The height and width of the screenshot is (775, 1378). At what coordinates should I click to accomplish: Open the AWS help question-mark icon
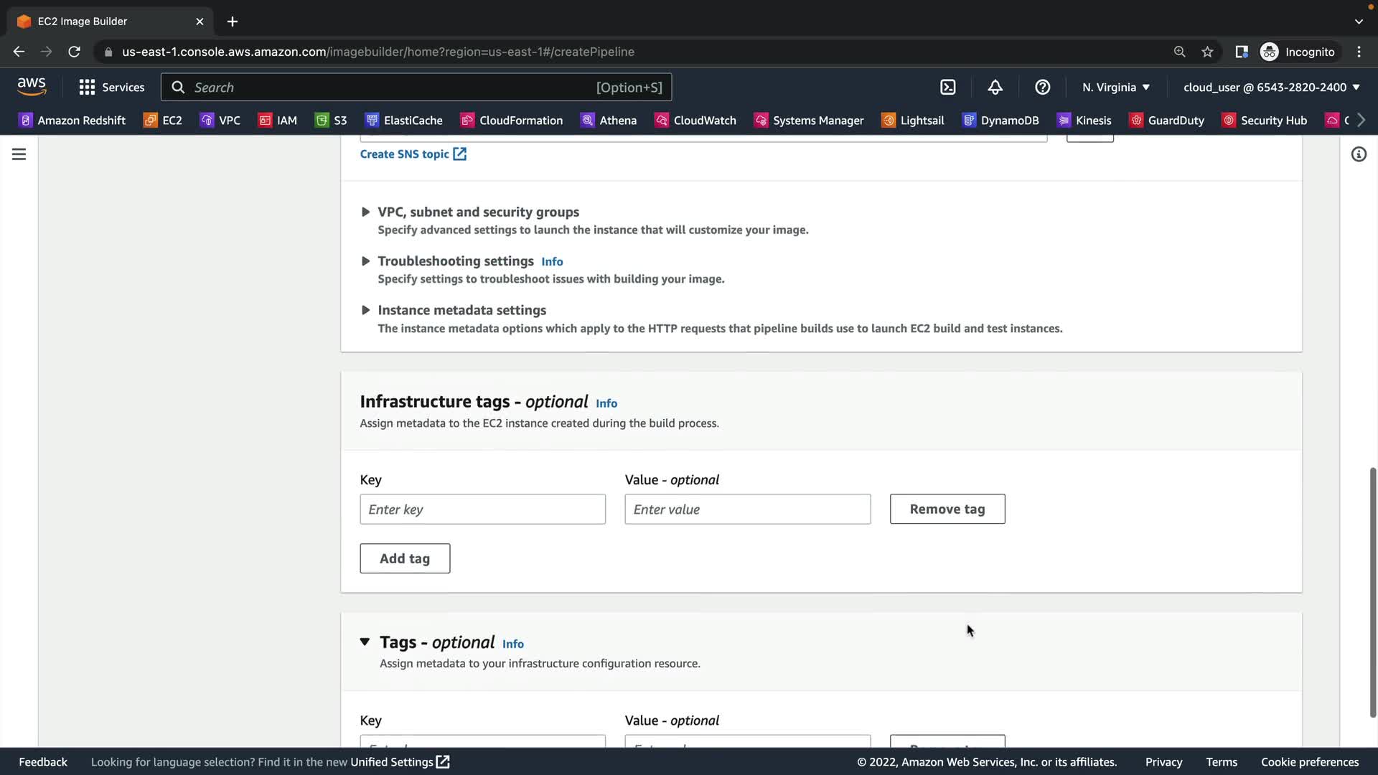point(1042,87)
